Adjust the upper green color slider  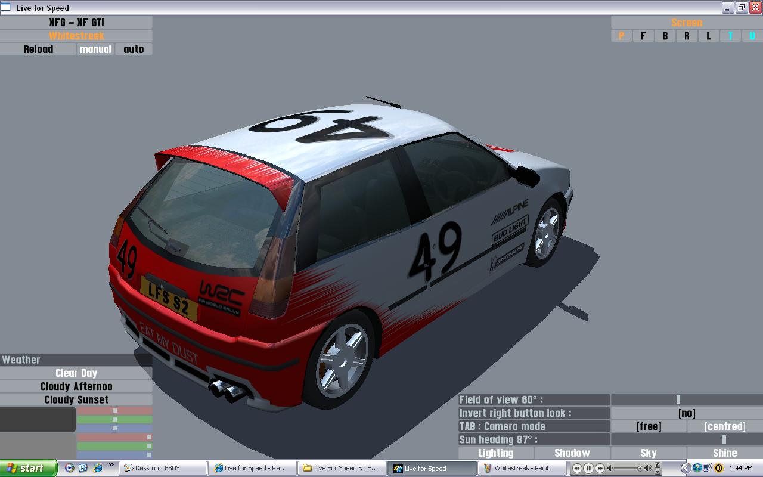(114, 419)
